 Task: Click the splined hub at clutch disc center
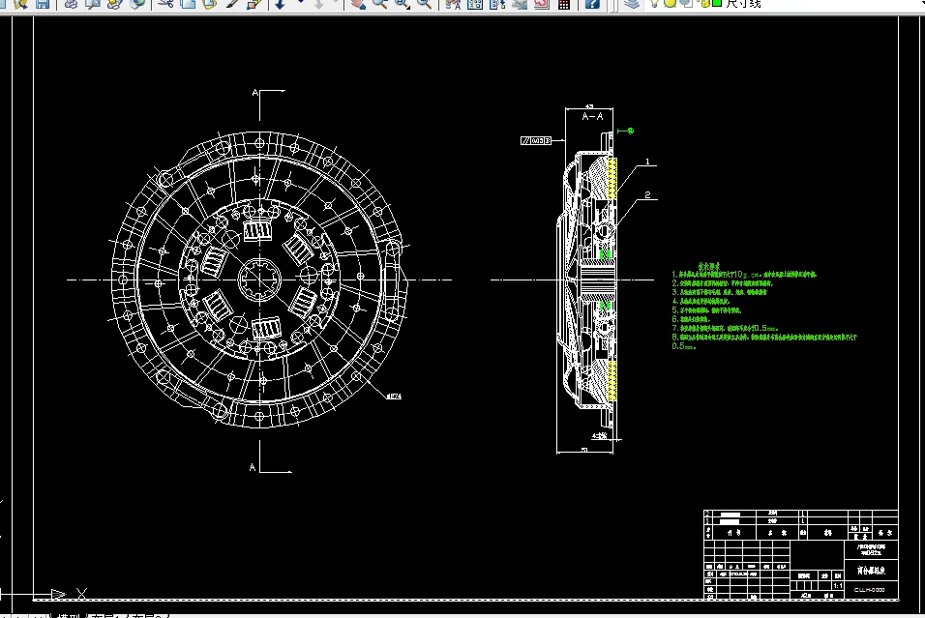click(259, 280)
